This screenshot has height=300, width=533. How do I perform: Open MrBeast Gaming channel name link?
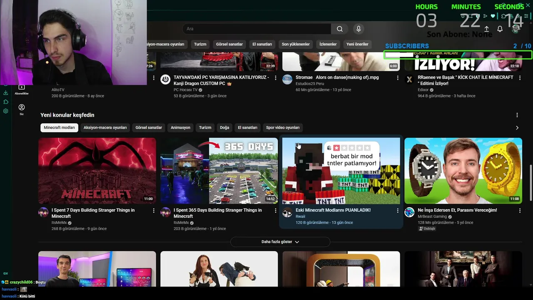(x=432, y=217)
